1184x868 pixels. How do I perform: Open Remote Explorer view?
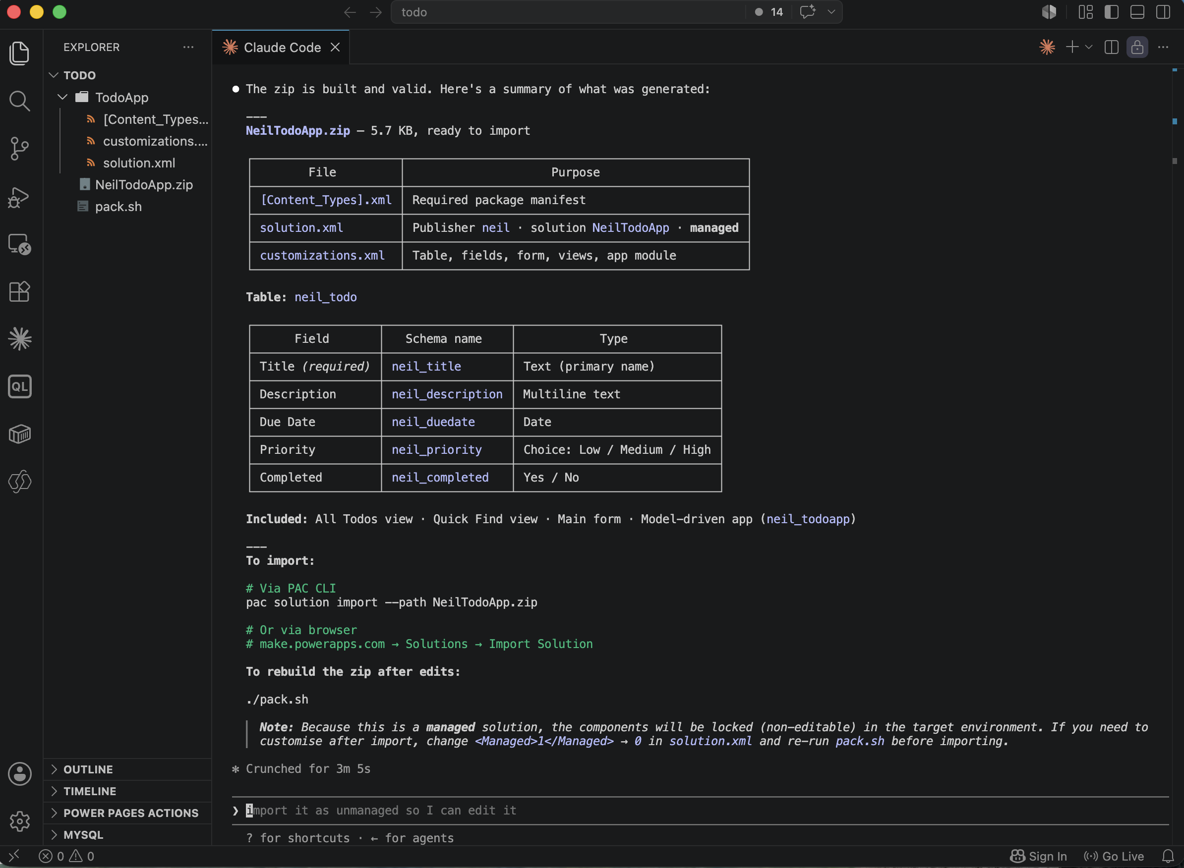(x=19, y=244)
